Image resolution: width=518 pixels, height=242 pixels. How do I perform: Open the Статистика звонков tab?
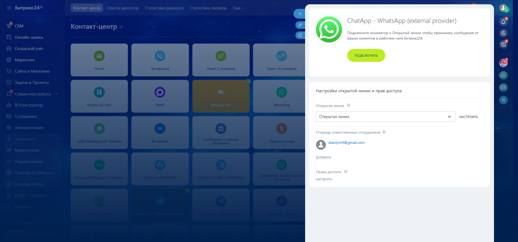(208, 8)
